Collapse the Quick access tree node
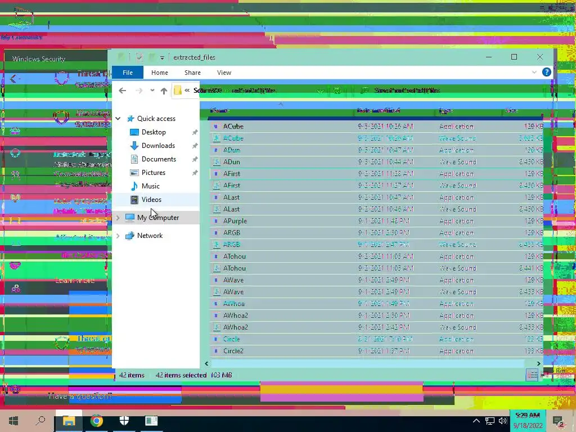Screen dimensions: 576x432 pos(118,118)
